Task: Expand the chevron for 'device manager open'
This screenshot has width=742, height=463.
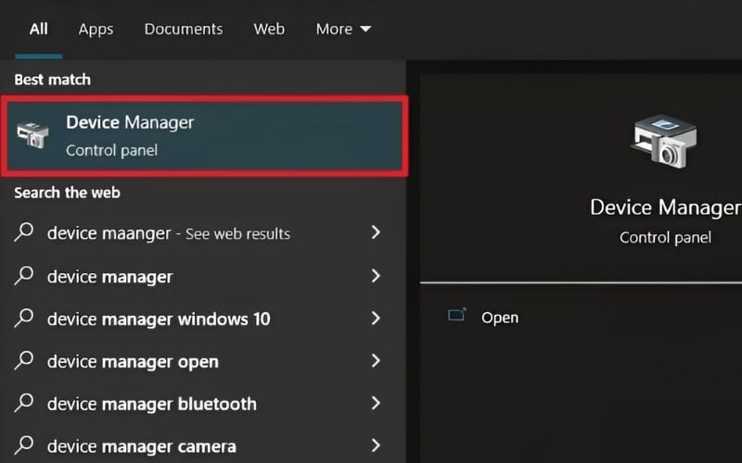Action: [376, 360]
